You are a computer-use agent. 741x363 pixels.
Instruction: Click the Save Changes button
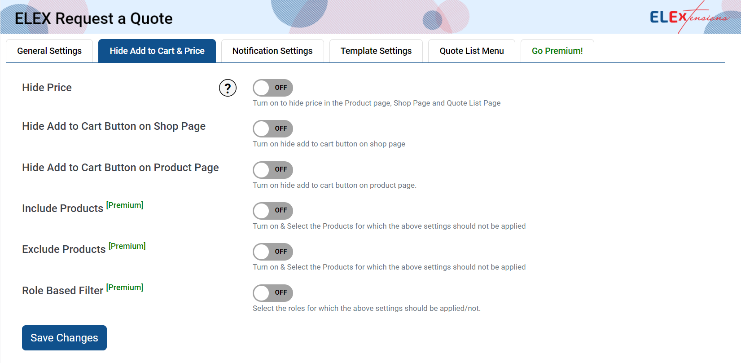point(64,338)
